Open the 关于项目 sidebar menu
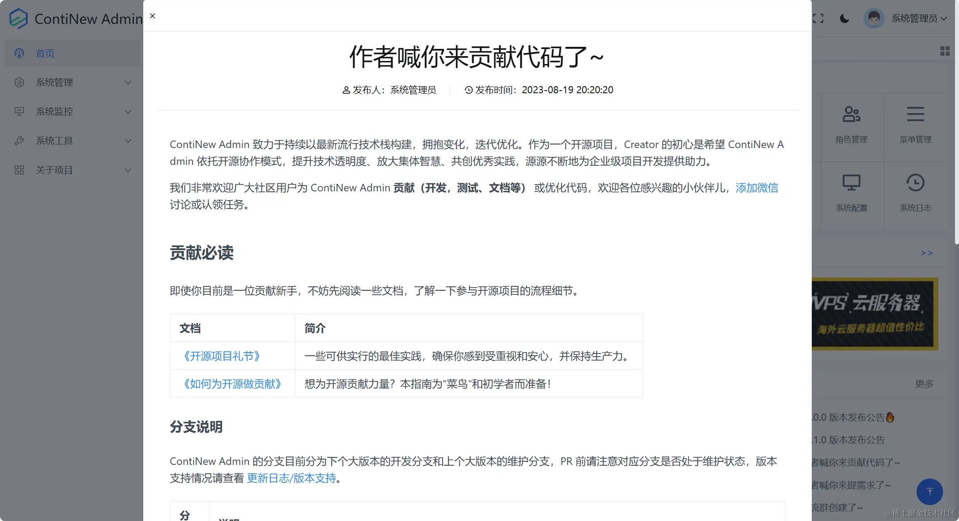Image resolution: width=959 pixels, height=521 pixels. coord(53,170)
